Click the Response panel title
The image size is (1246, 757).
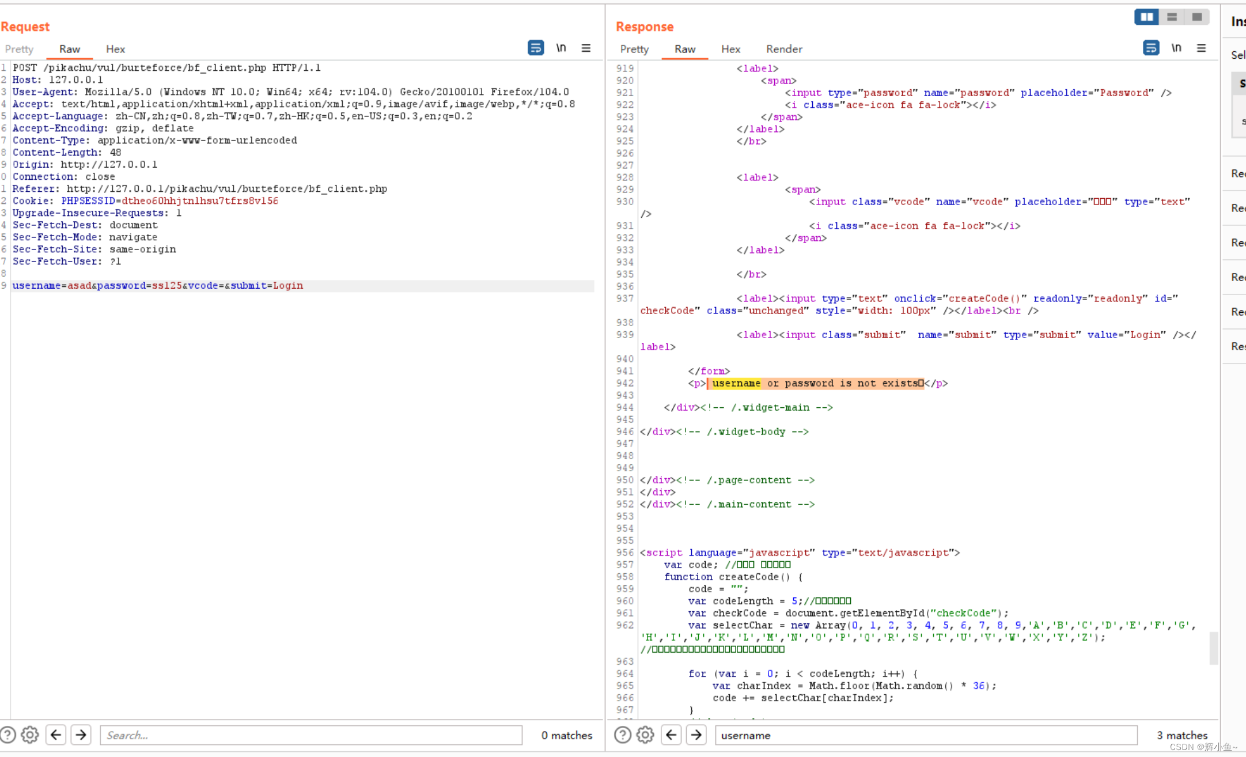point(645,27)
